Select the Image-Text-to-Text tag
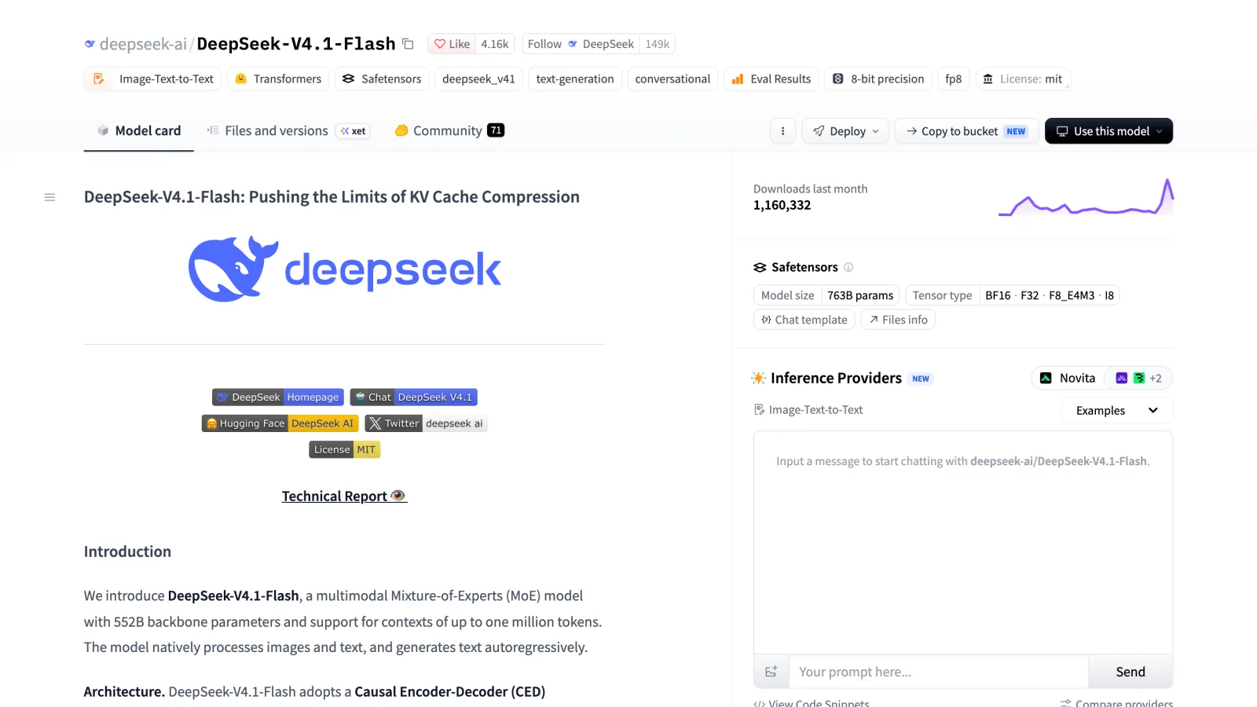1257x707 pixels. pyautogui.click(x=152, y=79)
